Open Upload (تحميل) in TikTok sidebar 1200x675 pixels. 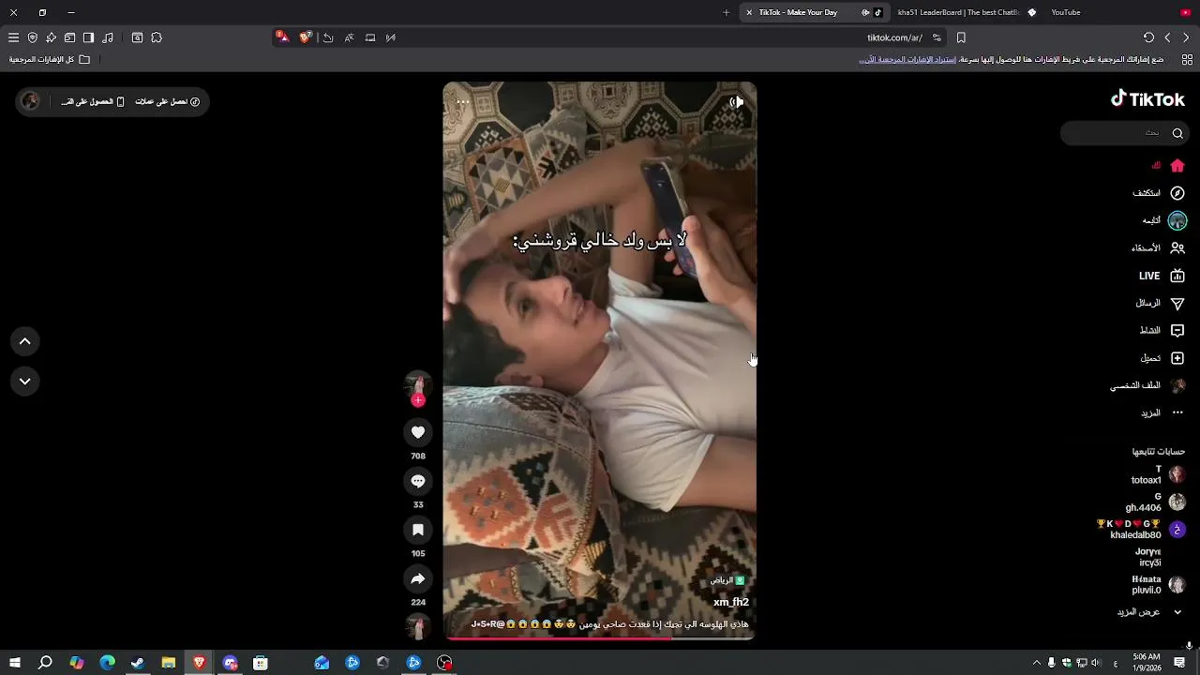[1162, 358]
